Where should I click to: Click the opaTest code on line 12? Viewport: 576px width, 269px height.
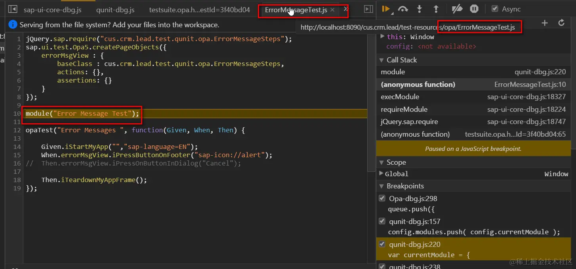point(135,130)
